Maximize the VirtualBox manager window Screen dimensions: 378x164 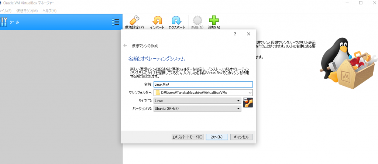pyautogui.click(x=361, y=3)
